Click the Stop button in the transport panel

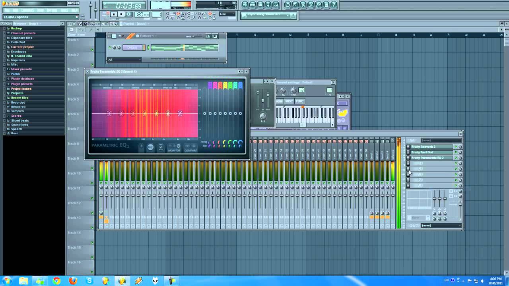click(121, 14)
